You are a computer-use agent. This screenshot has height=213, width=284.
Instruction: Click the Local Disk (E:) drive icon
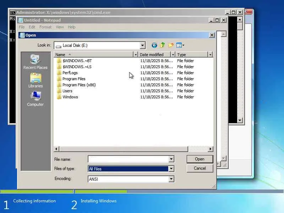coord(59,46)
